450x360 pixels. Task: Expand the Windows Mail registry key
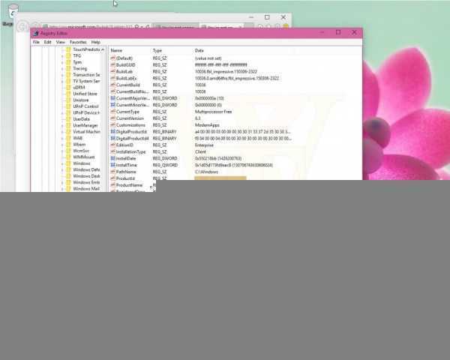pos(62,188)
